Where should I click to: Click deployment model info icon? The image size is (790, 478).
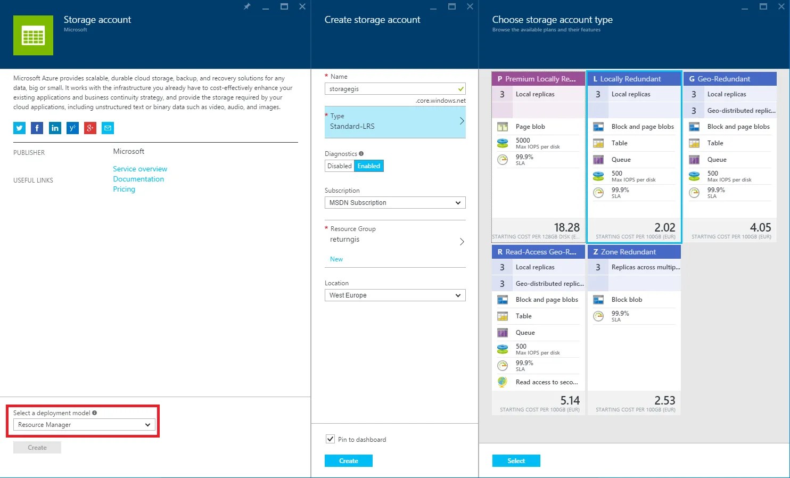(94, 413)
